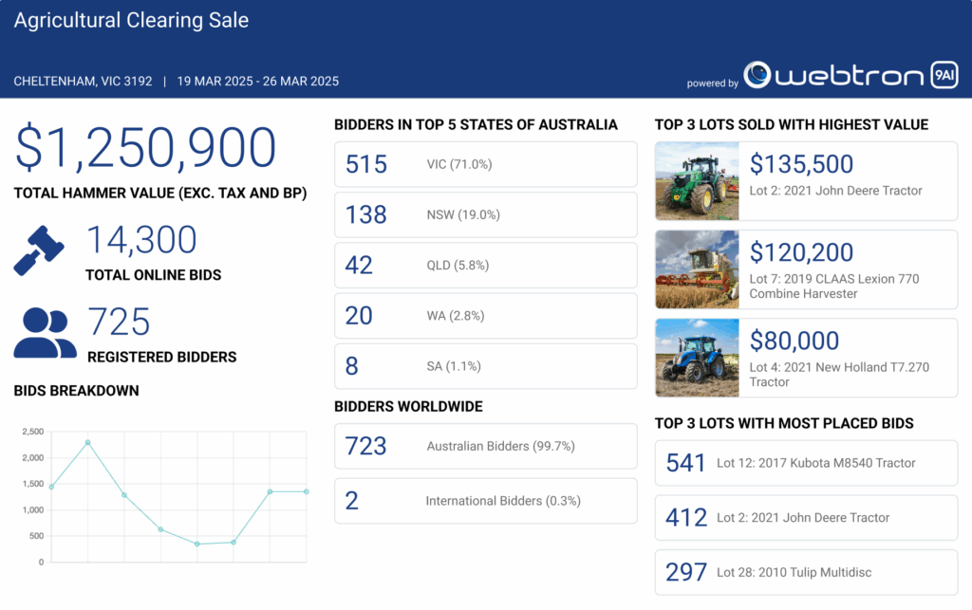Select the NSW (19.0%) bidders card
The image size is (972, 610).
tap(485, 214)
